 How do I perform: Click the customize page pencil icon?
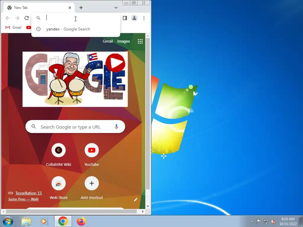pos(136,200)
